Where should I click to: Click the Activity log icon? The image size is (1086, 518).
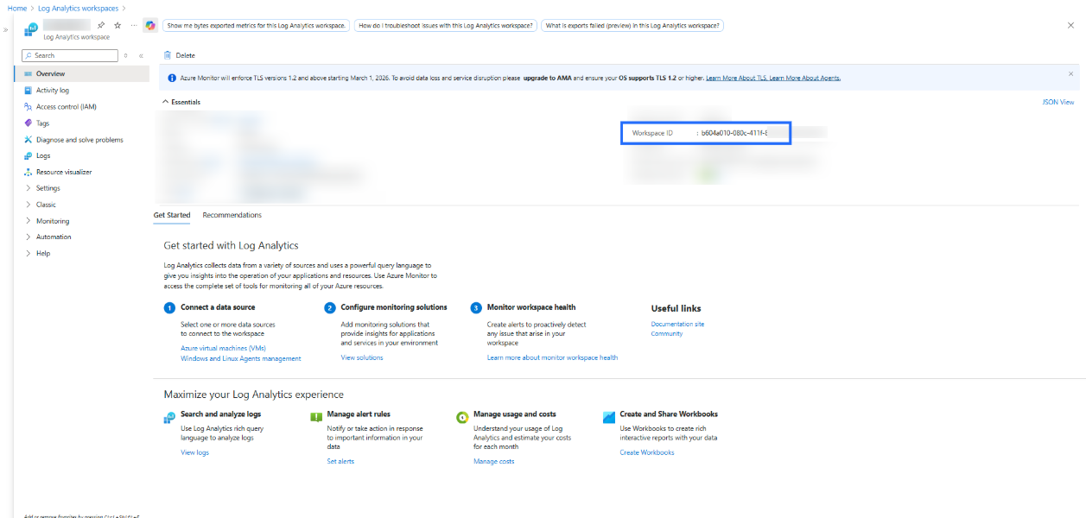pyautogui.click(x=29, y=91)
